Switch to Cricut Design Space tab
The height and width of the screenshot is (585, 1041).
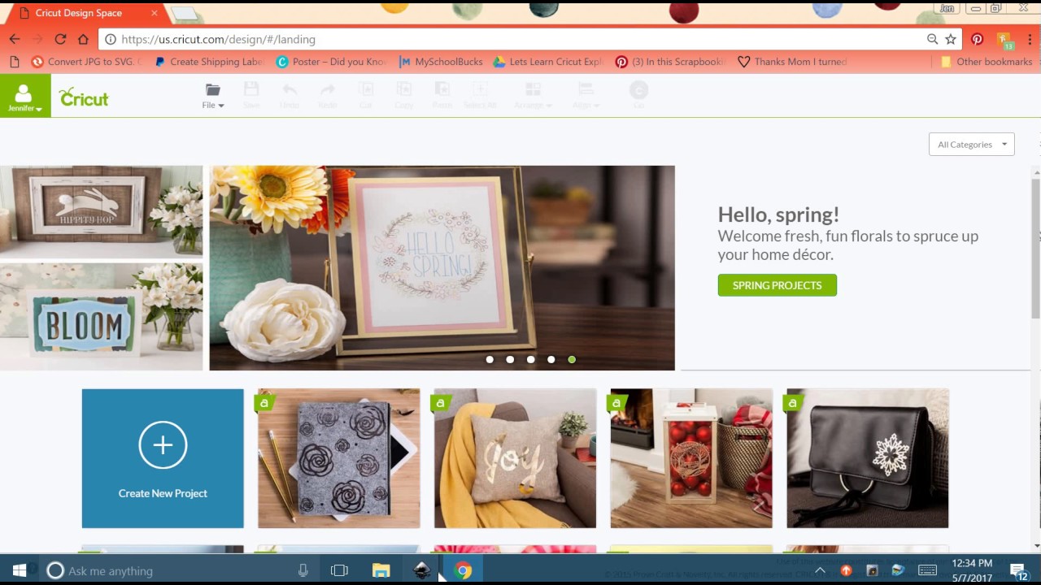point(85,13)
